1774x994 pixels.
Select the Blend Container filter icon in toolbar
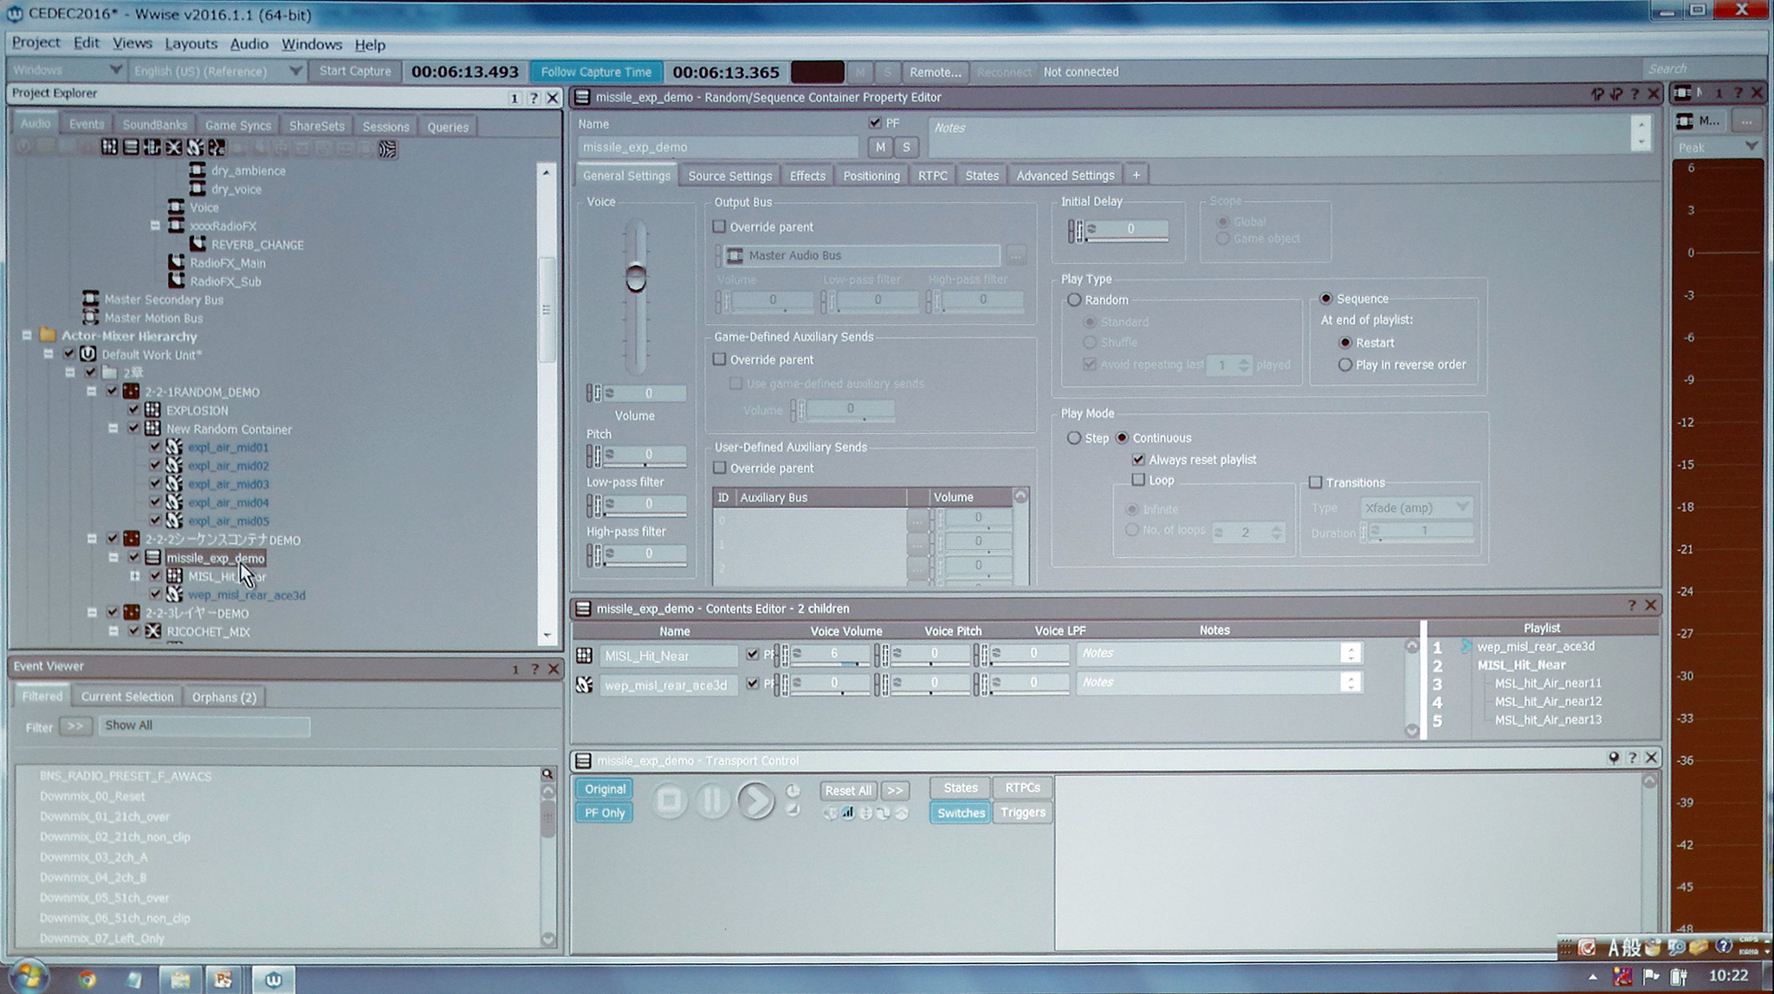(x=174, y=148)
